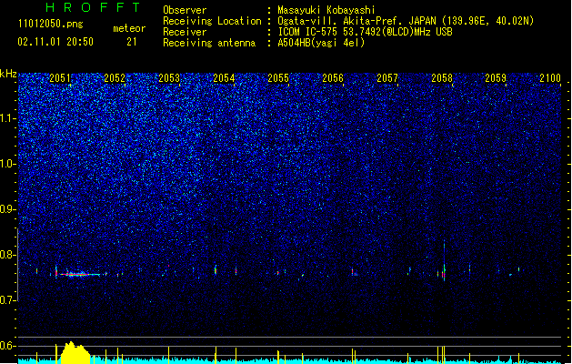Click the long meteor echo streak after 2051

tap(78, 274)
